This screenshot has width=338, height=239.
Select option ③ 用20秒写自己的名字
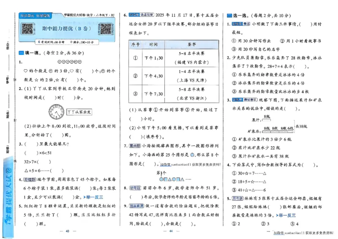[256, 49]
